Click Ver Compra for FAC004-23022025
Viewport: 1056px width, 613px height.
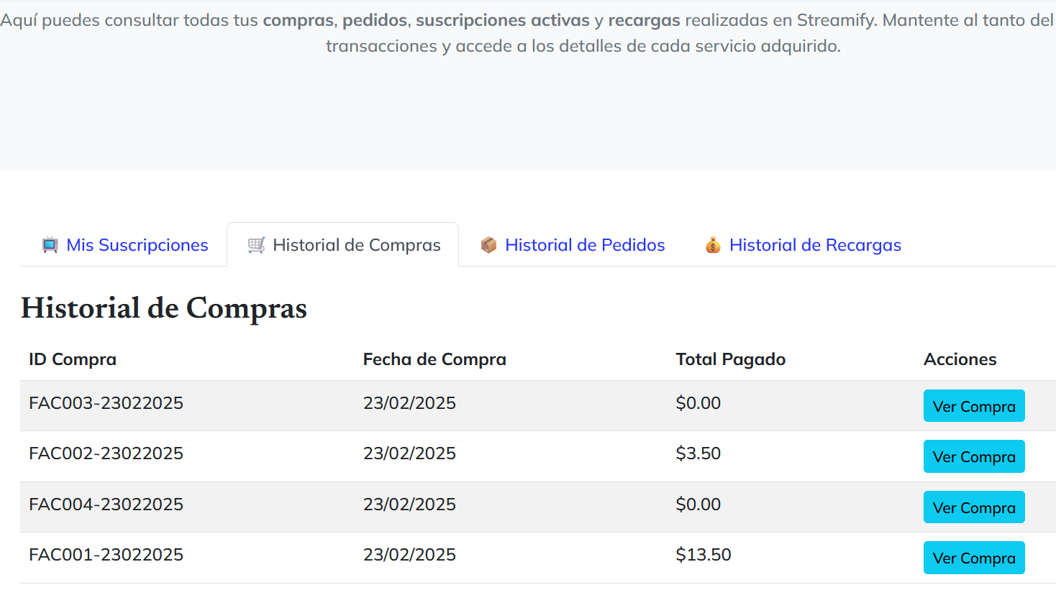click(974, 507)
